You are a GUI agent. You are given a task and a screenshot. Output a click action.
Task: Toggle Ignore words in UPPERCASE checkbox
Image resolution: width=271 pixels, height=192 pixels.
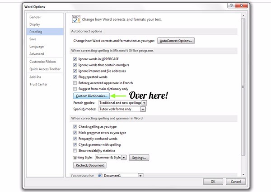(x=75, y=59)
